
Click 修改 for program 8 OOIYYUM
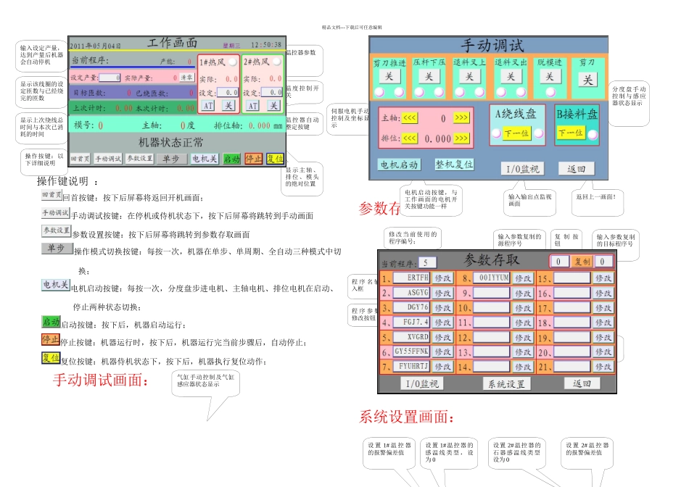(x=523, y=278)
